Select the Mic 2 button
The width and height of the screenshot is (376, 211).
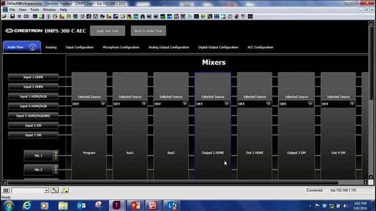tap(39, 170)
